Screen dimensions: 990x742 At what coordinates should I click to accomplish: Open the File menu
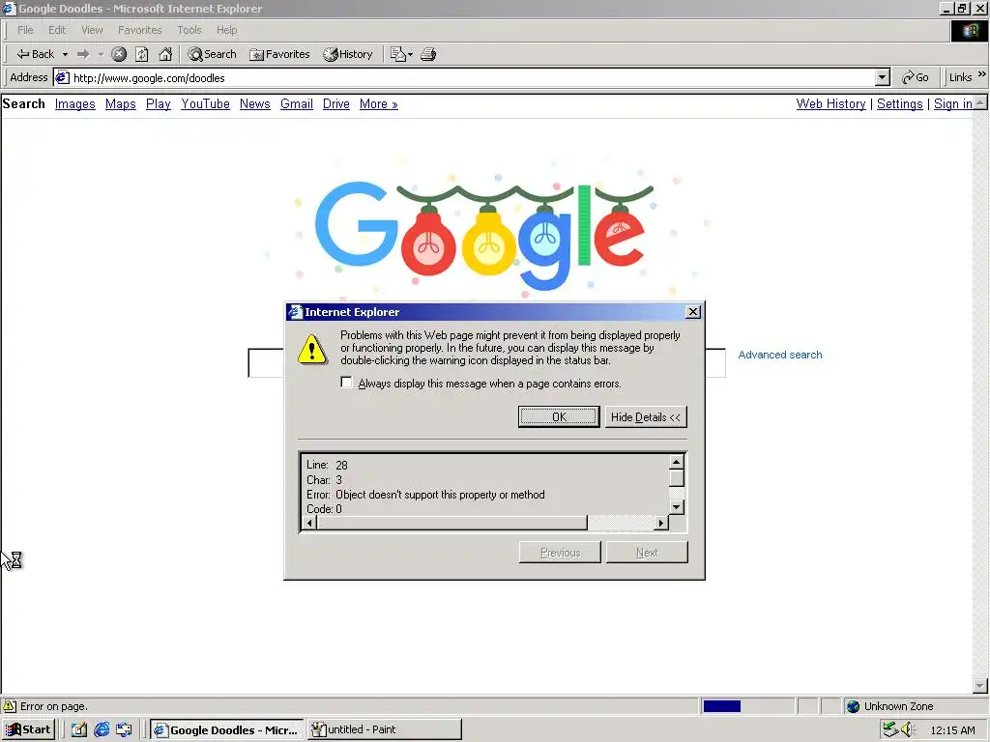25,30
